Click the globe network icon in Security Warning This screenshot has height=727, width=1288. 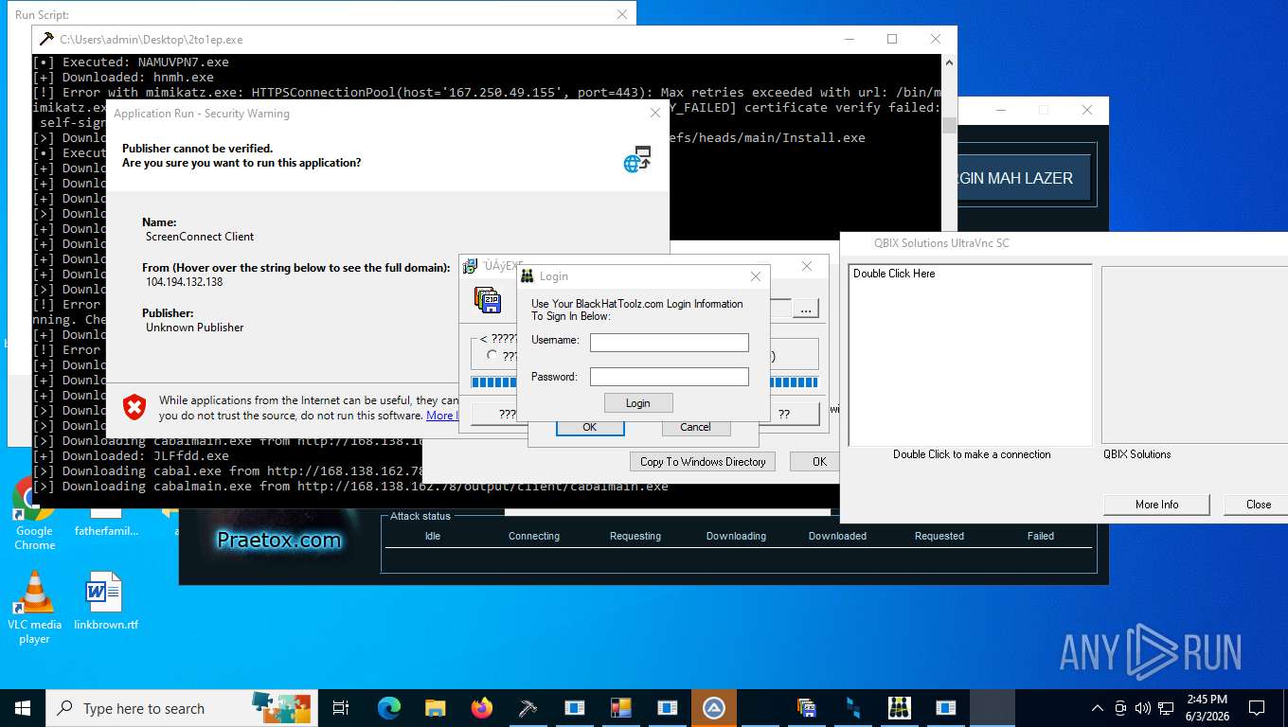pyautogui.click(x=637, y=159)
